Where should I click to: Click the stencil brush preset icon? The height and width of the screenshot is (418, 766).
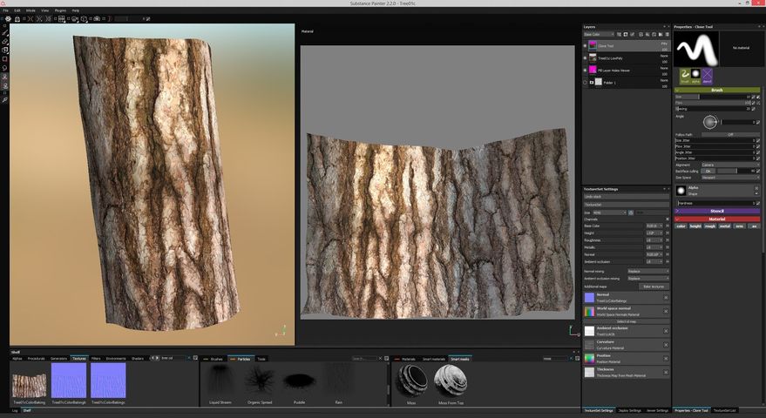(707, 76)
